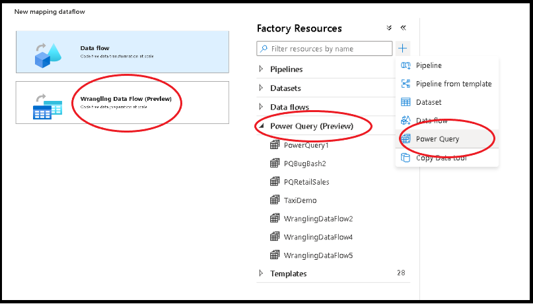Image resolution: width=533 pixels, height=304 pixels.
Task: Expand the Templates section
Action: point(261,274)
